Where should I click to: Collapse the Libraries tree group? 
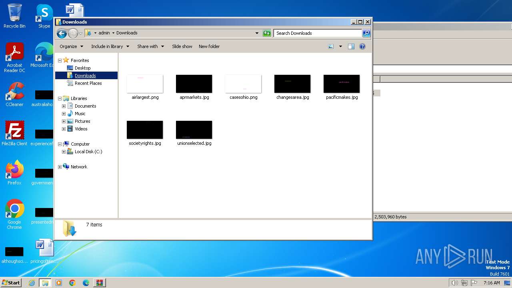60,98
